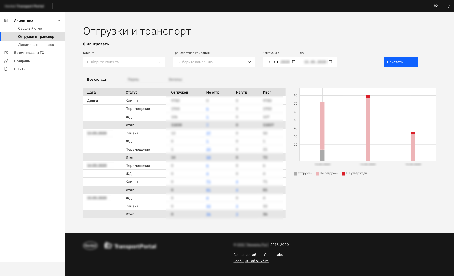Switch to the Все склады tab
The width and height of the screenshot is (454, 276).
point(97,79)
